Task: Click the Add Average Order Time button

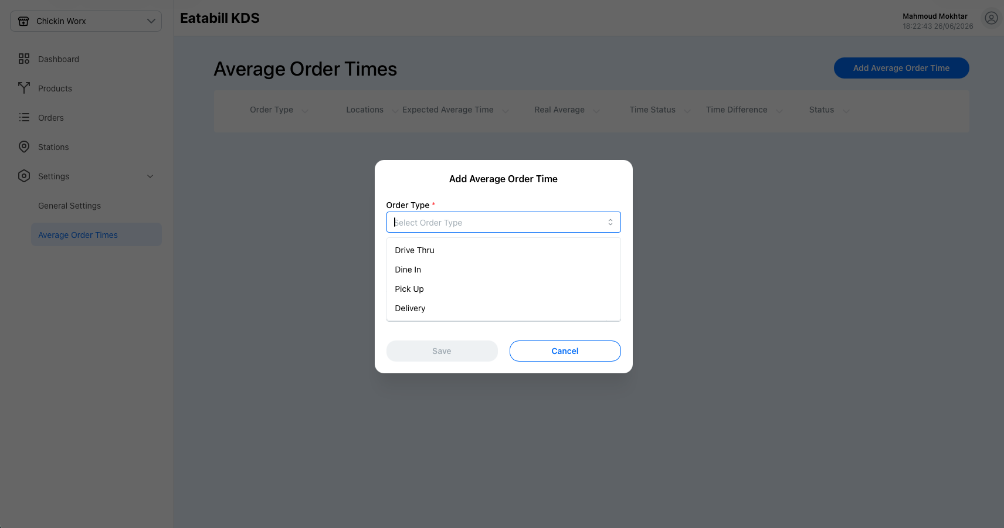Action: tap(901, 68)
